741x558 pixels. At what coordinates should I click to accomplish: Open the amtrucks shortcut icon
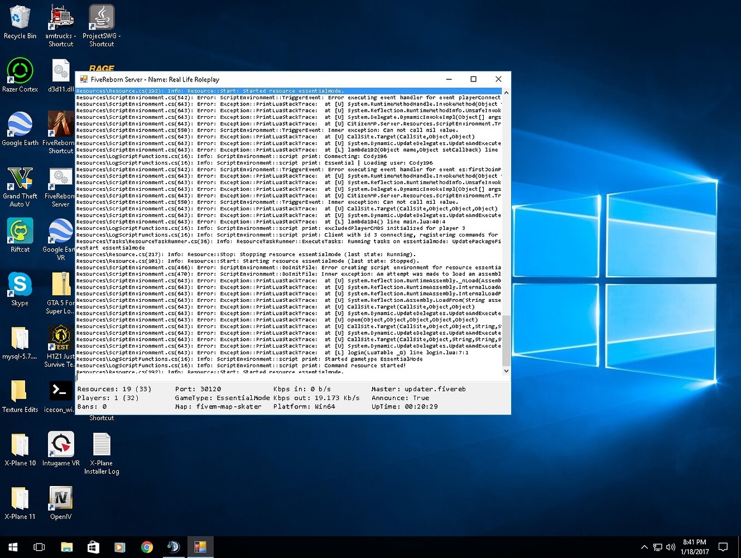[x=61, y=26]
